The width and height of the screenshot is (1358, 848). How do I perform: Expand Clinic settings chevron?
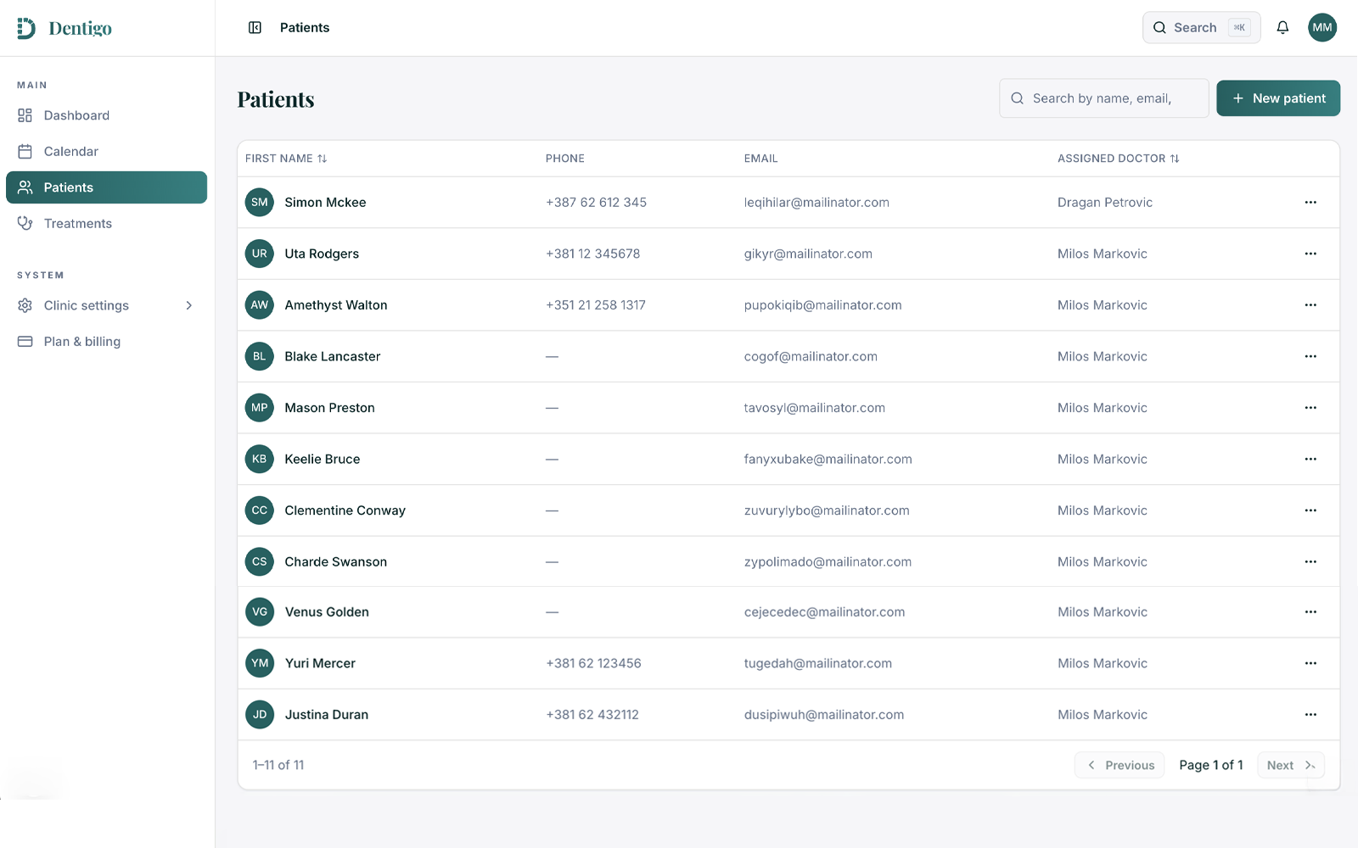[x=189, y=305]
